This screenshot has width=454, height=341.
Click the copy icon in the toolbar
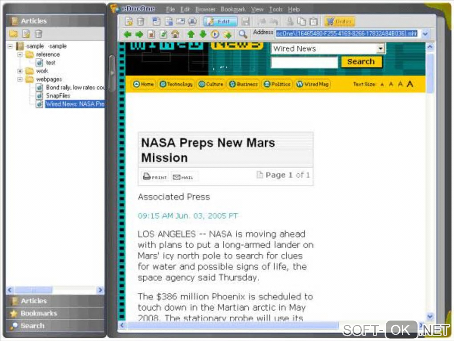tap(302, 21)
